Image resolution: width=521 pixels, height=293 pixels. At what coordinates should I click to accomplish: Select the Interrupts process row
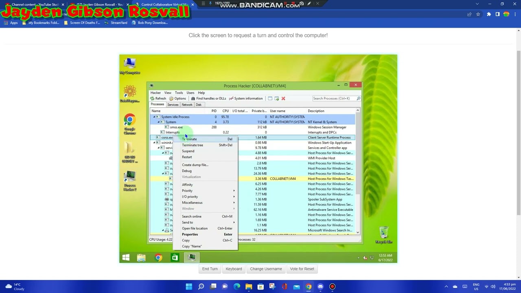(x=252, y=132)
